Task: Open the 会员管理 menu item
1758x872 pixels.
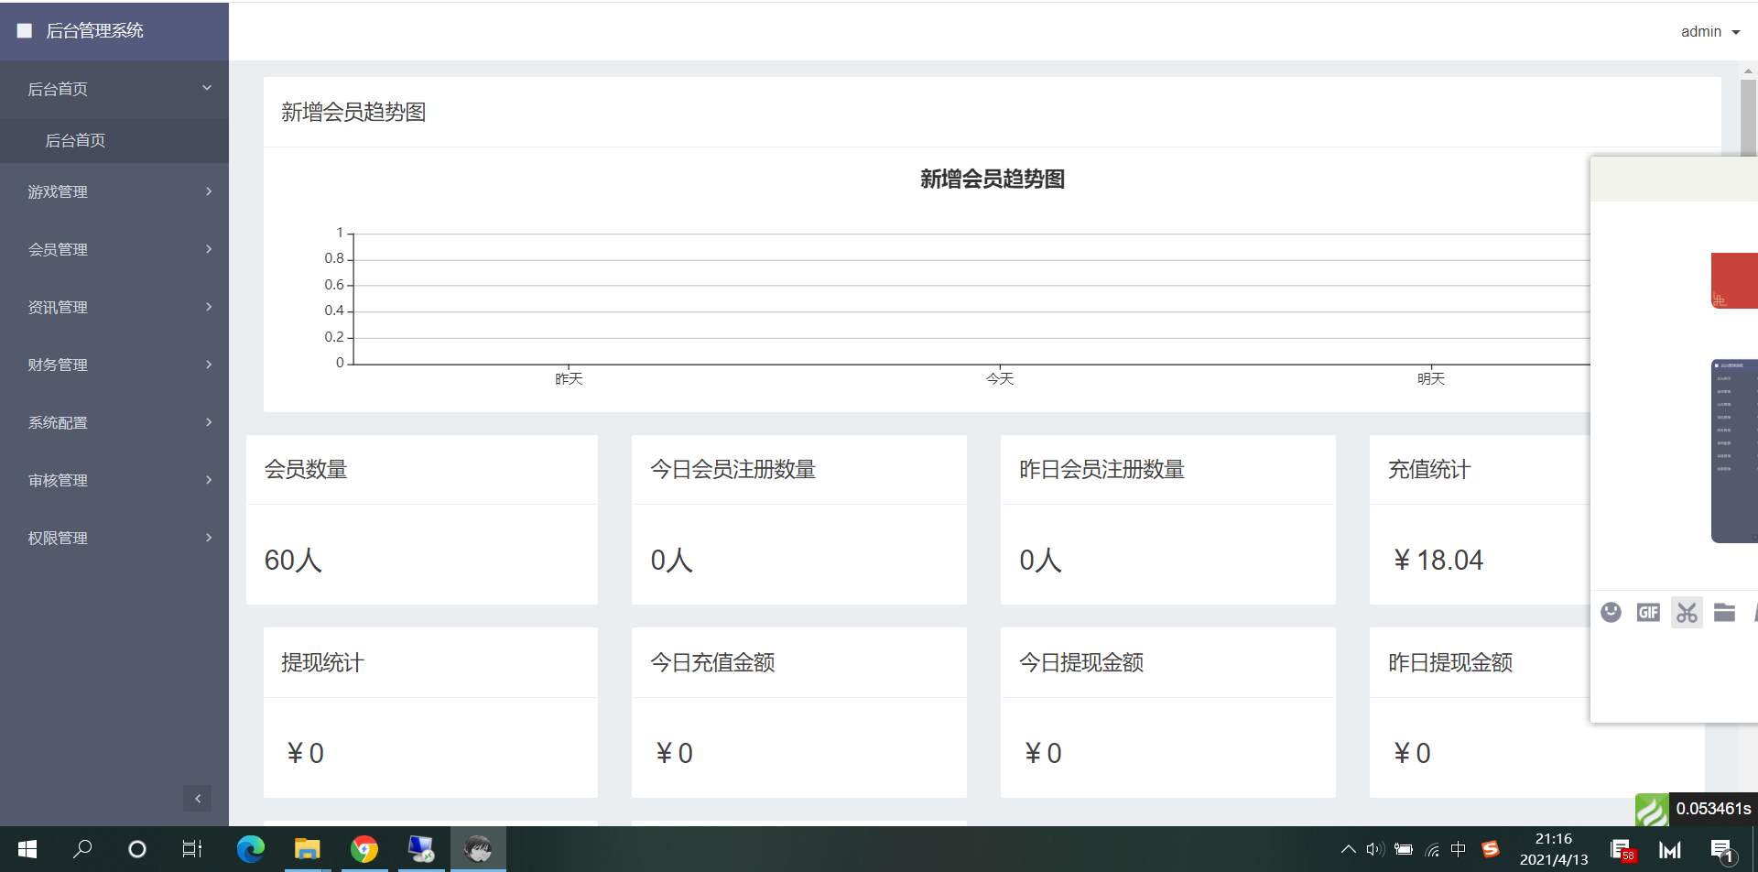Action: tap(114, 249)
